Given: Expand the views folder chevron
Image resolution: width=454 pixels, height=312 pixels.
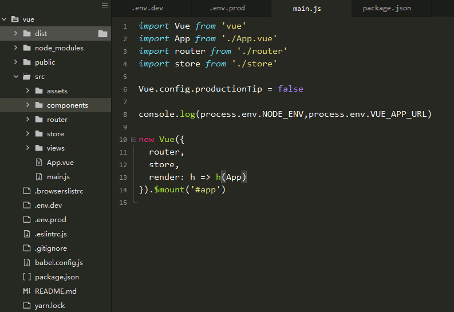Looking at the screenshot, I should coord(28,148).
